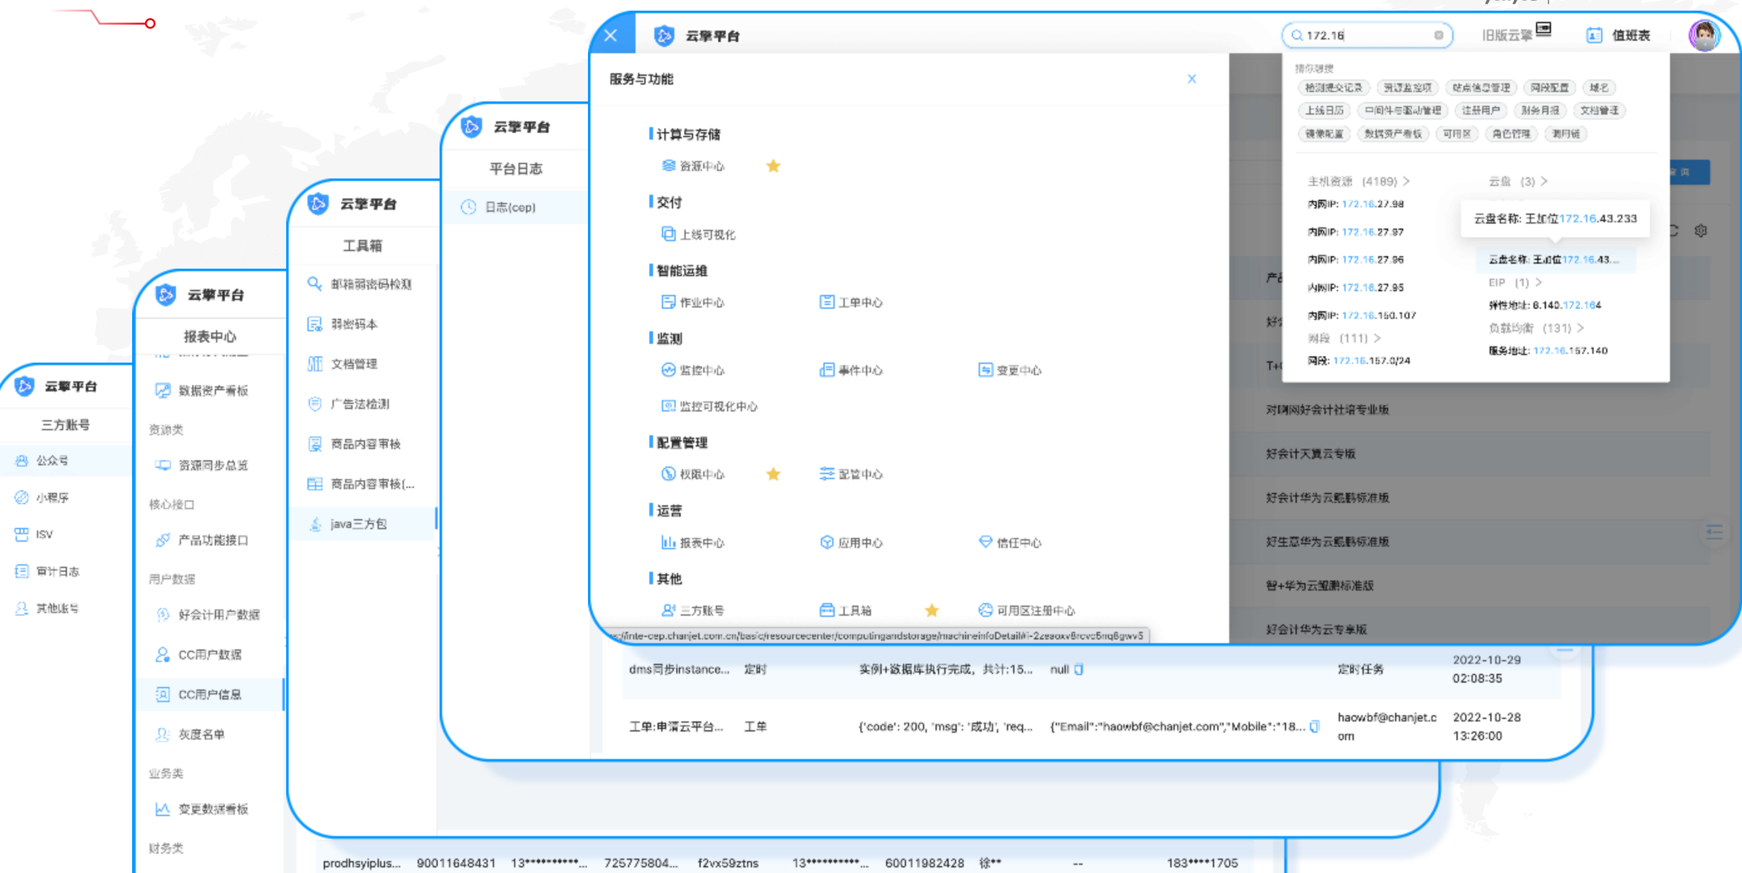Open 信任中心 under 运营

1009,542
